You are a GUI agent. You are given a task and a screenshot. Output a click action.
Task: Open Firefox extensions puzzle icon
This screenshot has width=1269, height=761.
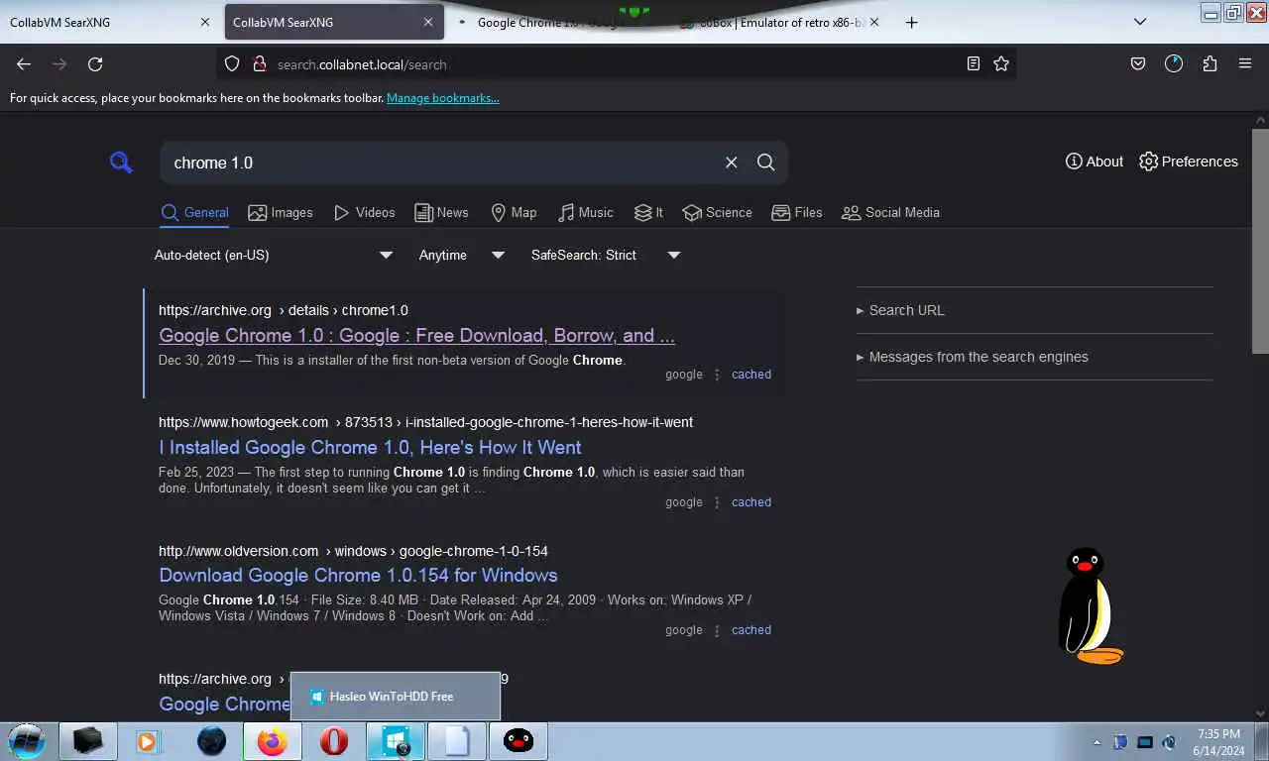tap(1210, 64)
